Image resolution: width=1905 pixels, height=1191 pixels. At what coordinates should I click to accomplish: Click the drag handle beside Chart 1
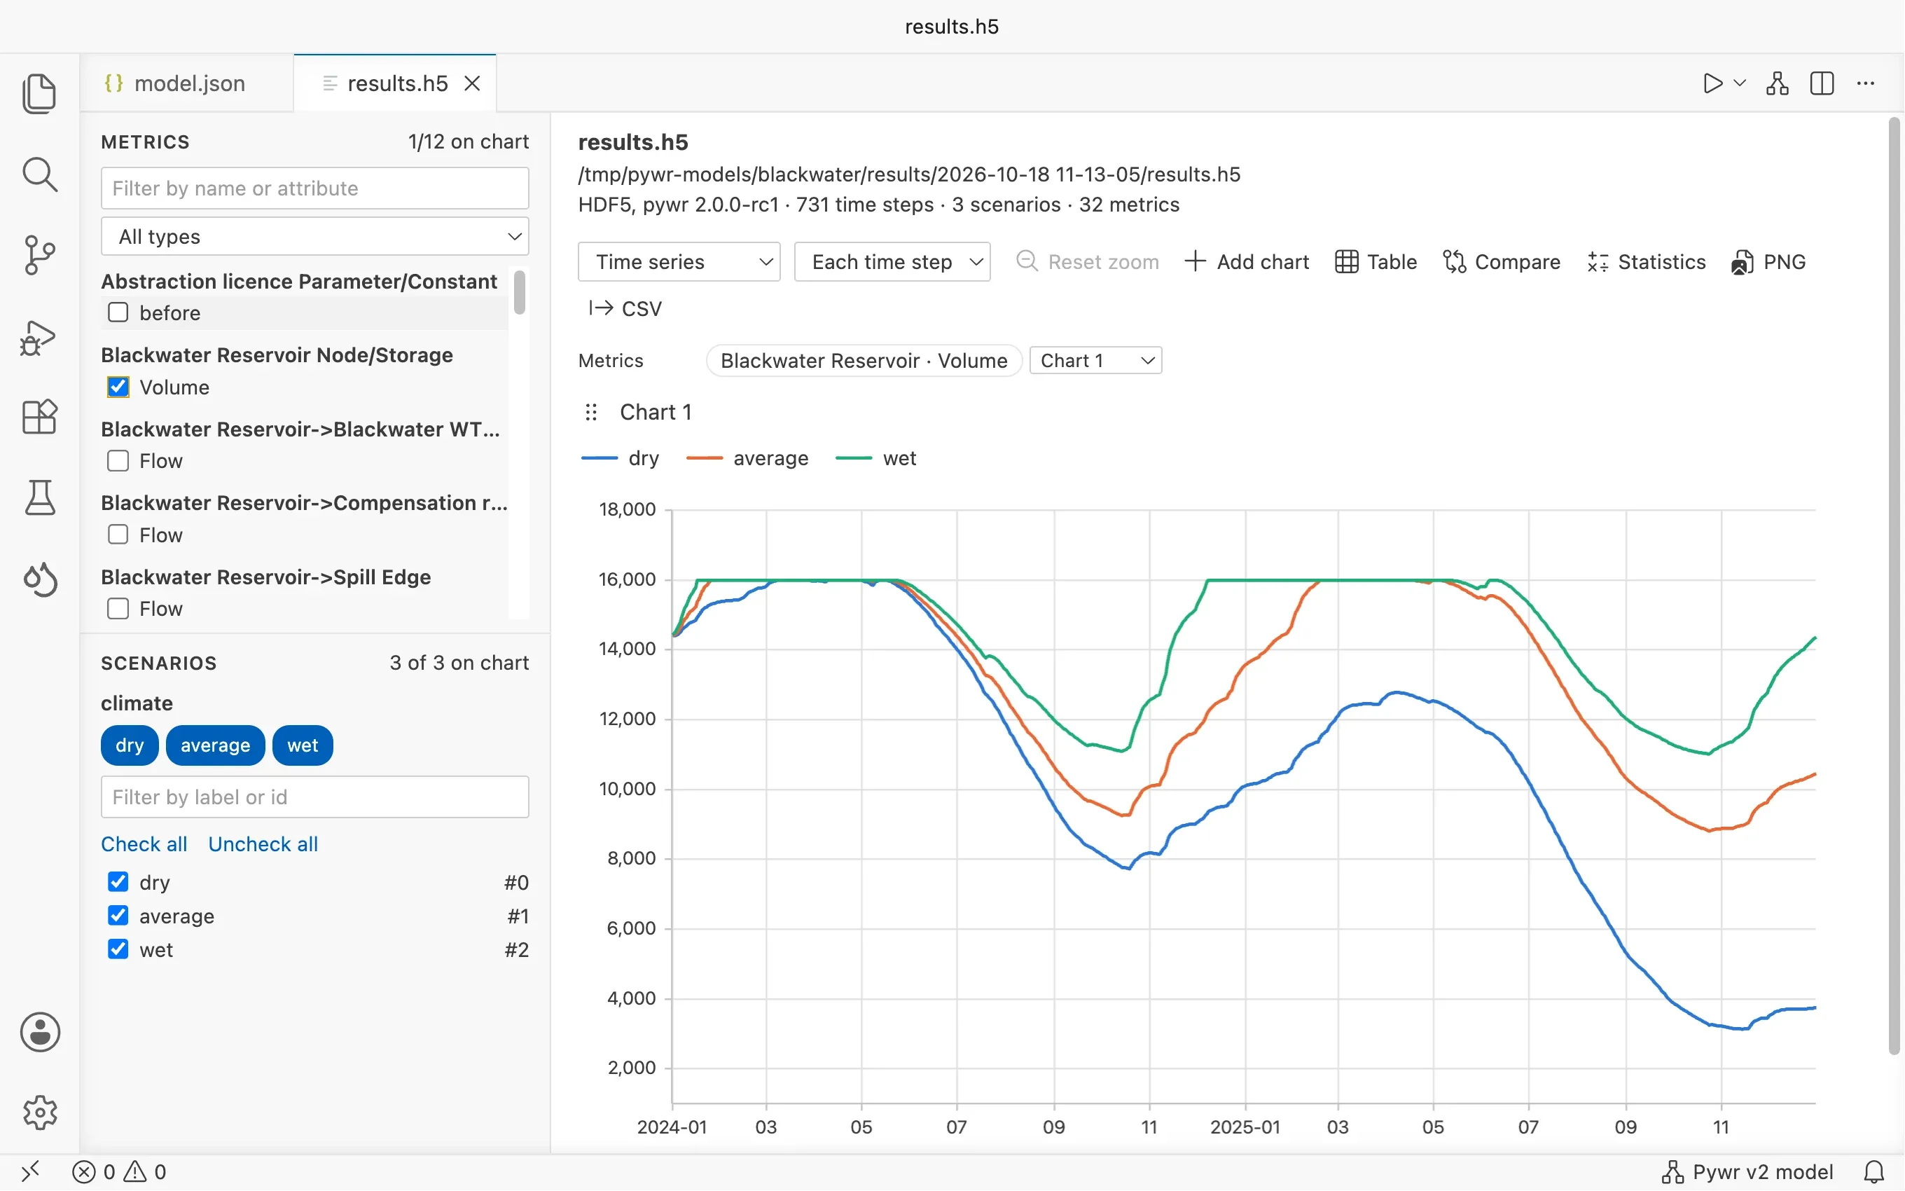click(591, 413)
